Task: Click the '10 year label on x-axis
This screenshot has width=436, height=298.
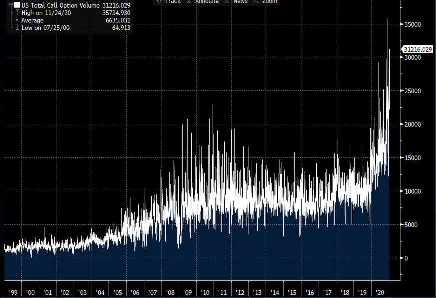Action: pos(205,293)
